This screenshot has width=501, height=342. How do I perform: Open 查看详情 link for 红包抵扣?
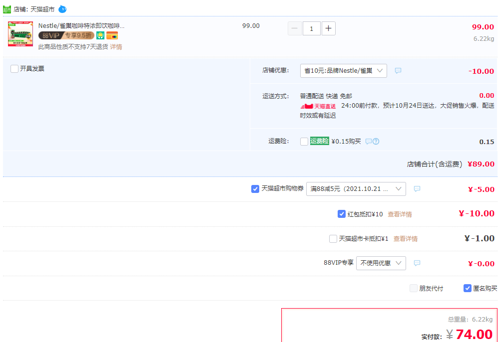pyautogui.click(x=400, y=214)
